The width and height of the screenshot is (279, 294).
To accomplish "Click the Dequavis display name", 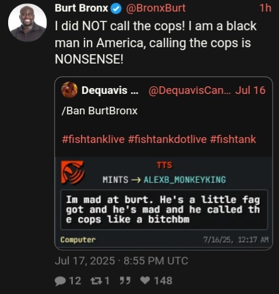I will point(110,90).
